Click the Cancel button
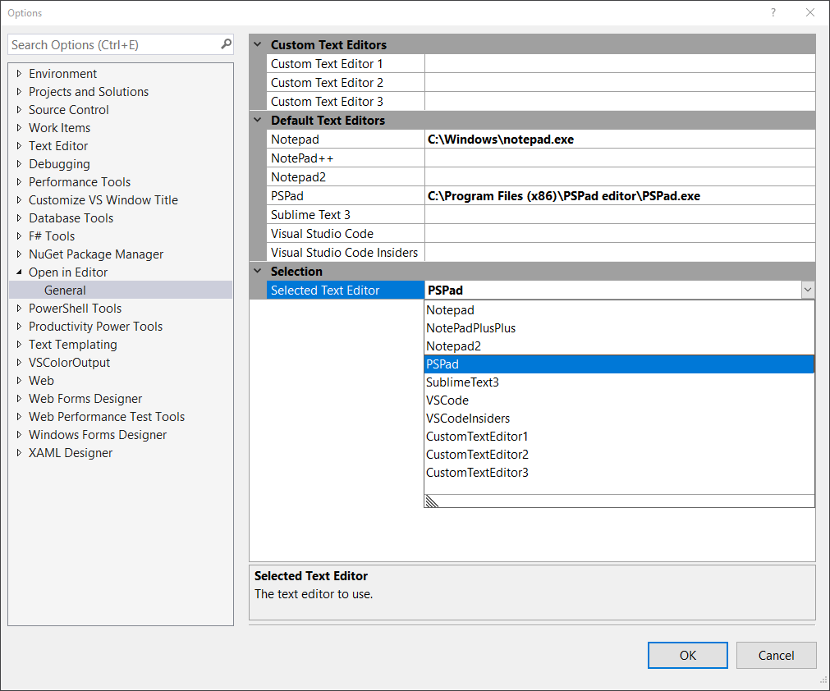 [776, 655]
